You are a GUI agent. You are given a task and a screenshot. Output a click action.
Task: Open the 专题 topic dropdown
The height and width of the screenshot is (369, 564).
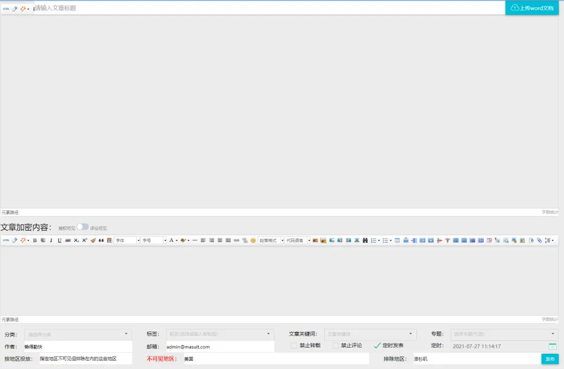pyautogui.click(x=504, y=334)
